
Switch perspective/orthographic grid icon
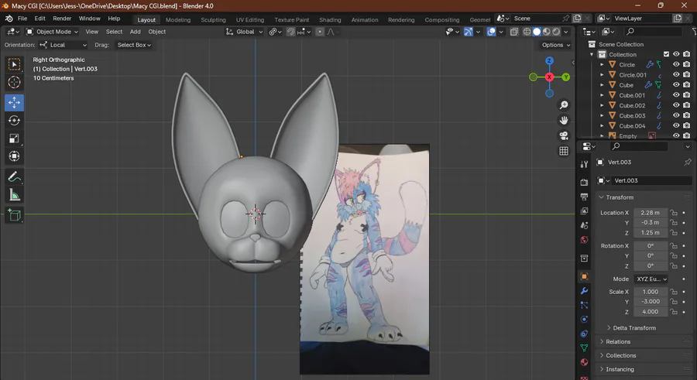click(x=564, y=151)
